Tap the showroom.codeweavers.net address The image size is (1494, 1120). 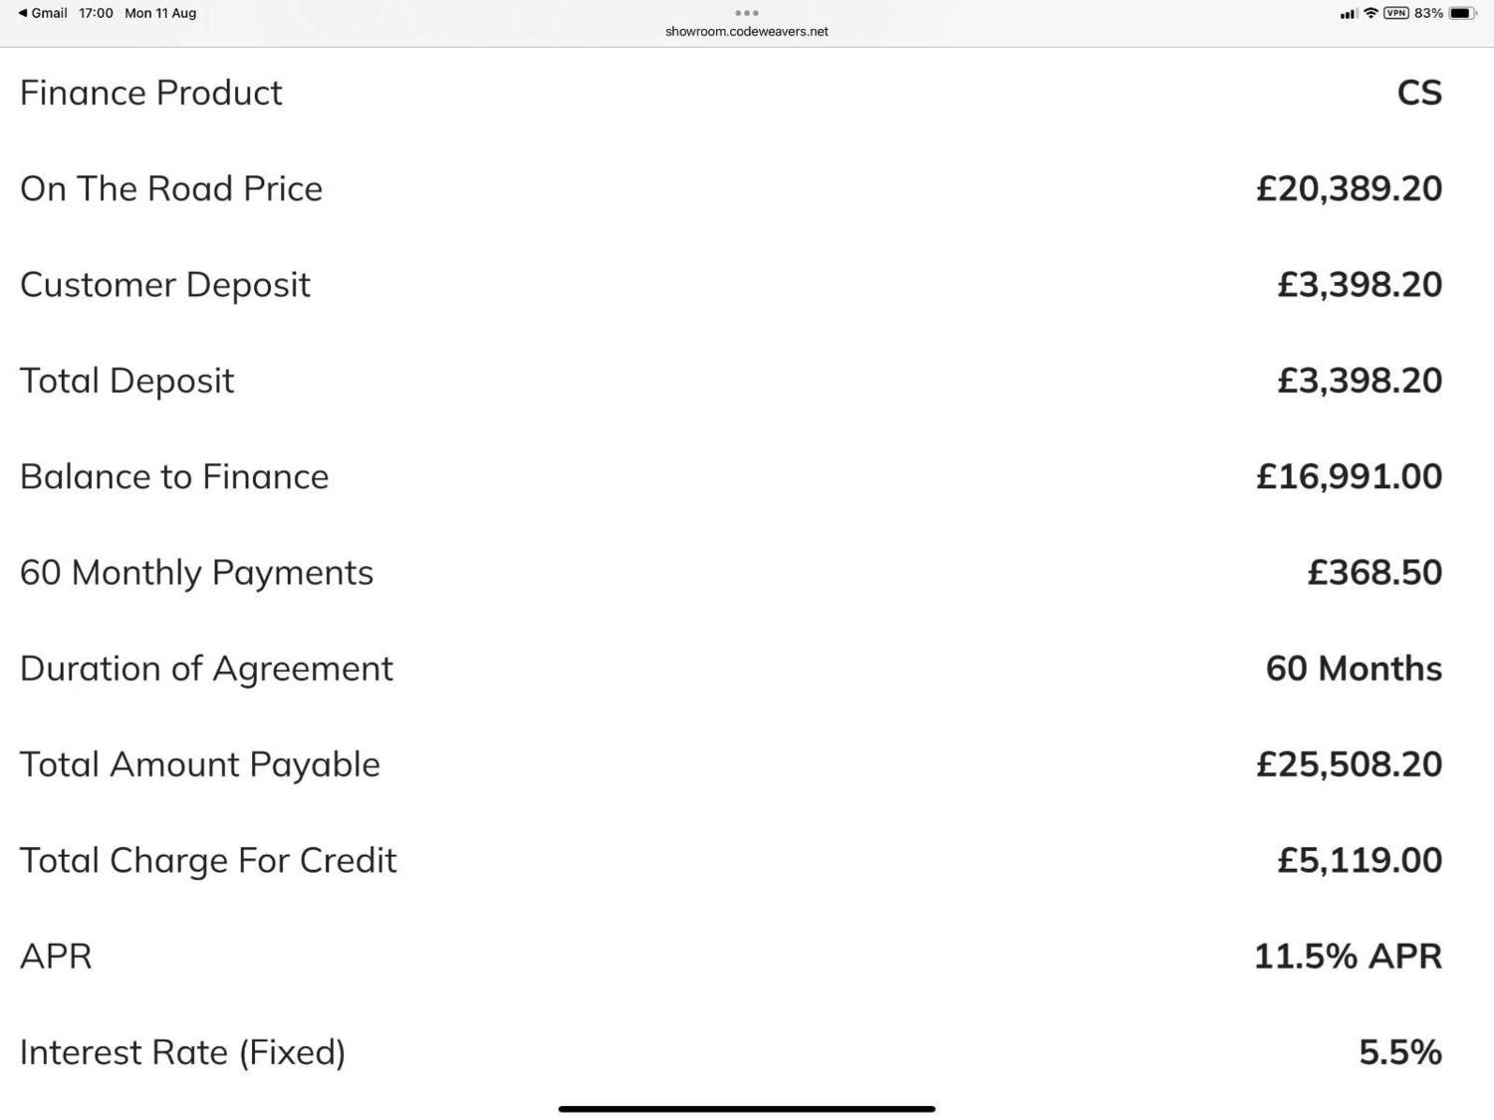click(746, 32)
